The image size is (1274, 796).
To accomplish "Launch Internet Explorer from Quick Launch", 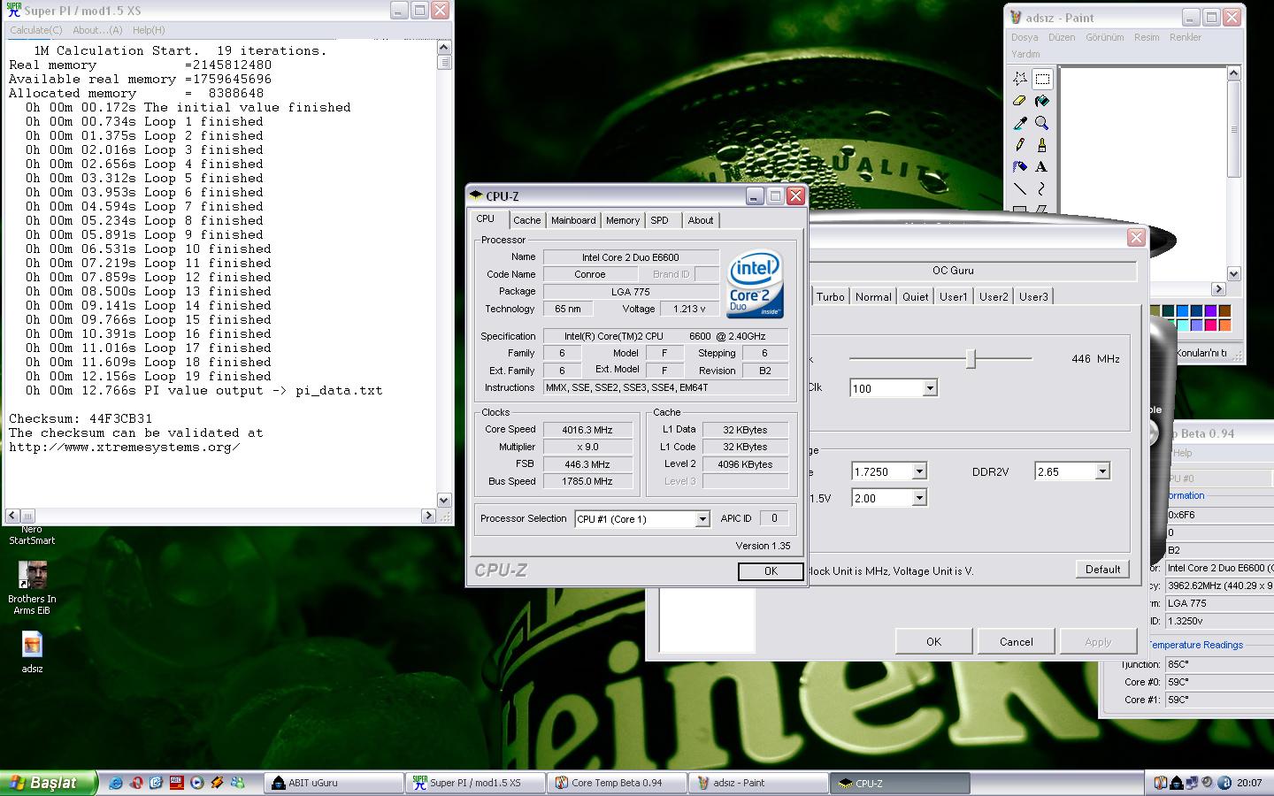I will pos(116,783).
